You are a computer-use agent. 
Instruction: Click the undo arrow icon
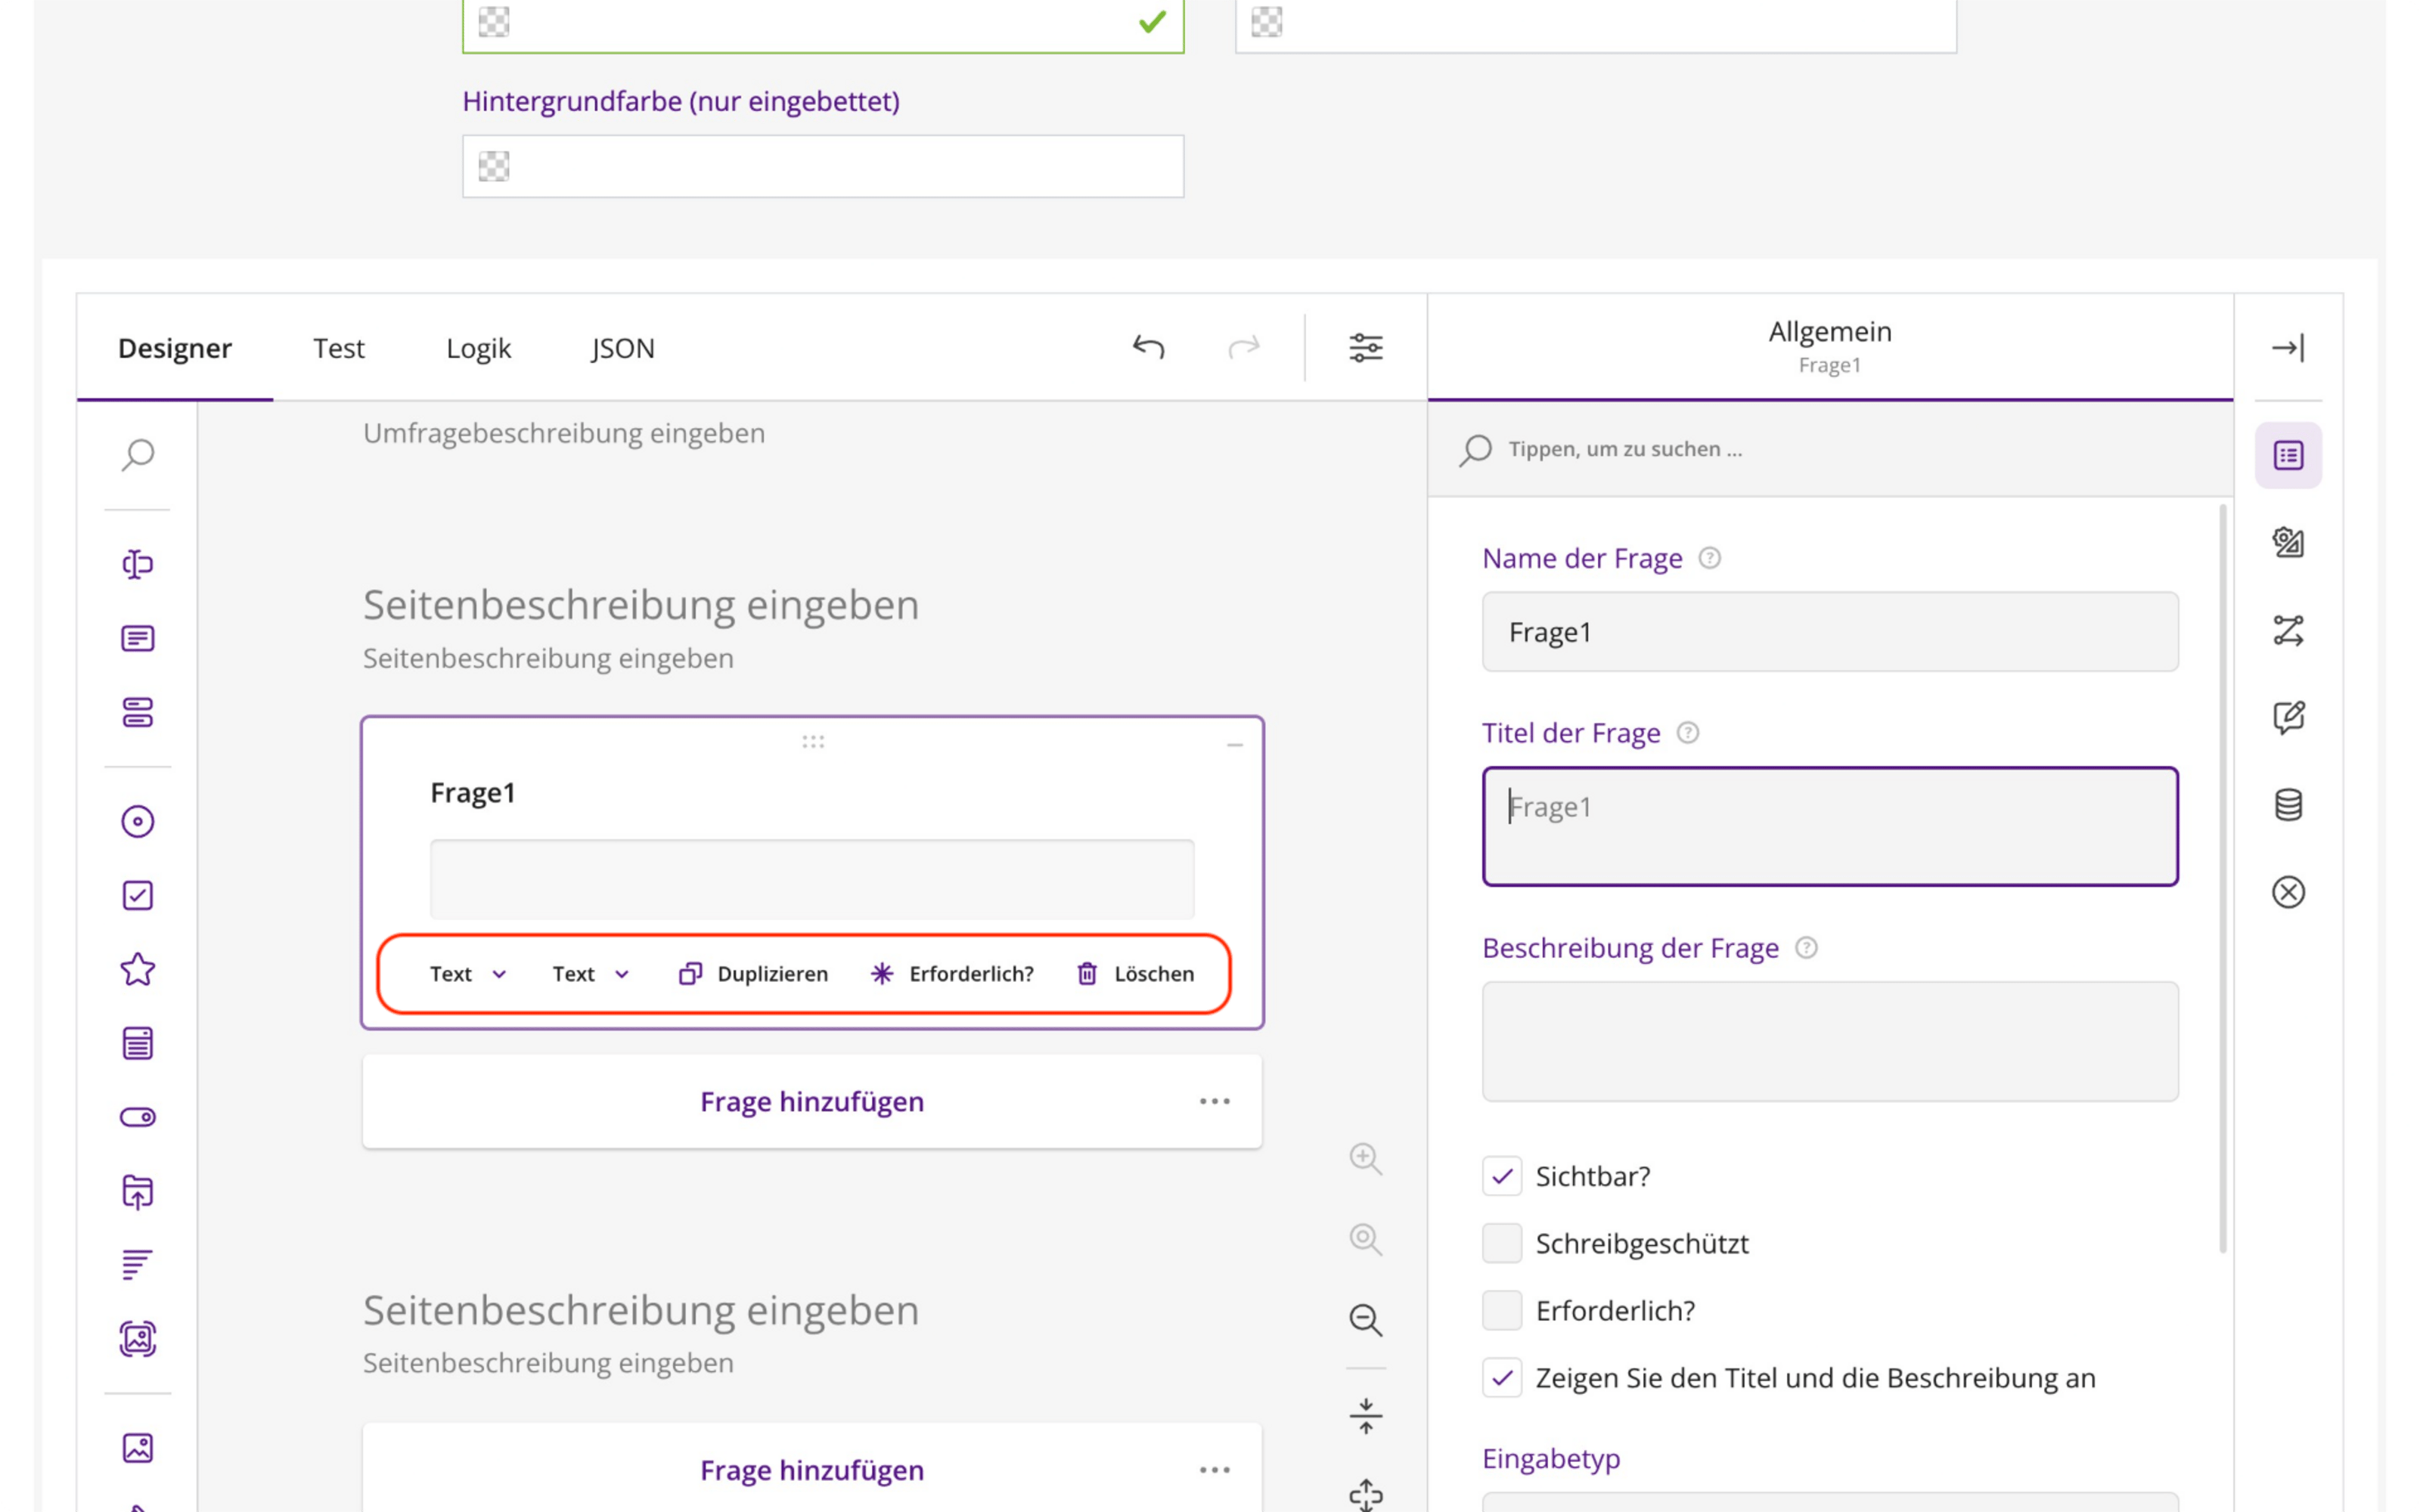[1148, 347]
